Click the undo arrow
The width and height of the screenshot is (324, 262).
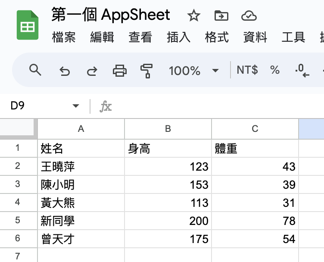pyautogui.click(x=65, y=71)
